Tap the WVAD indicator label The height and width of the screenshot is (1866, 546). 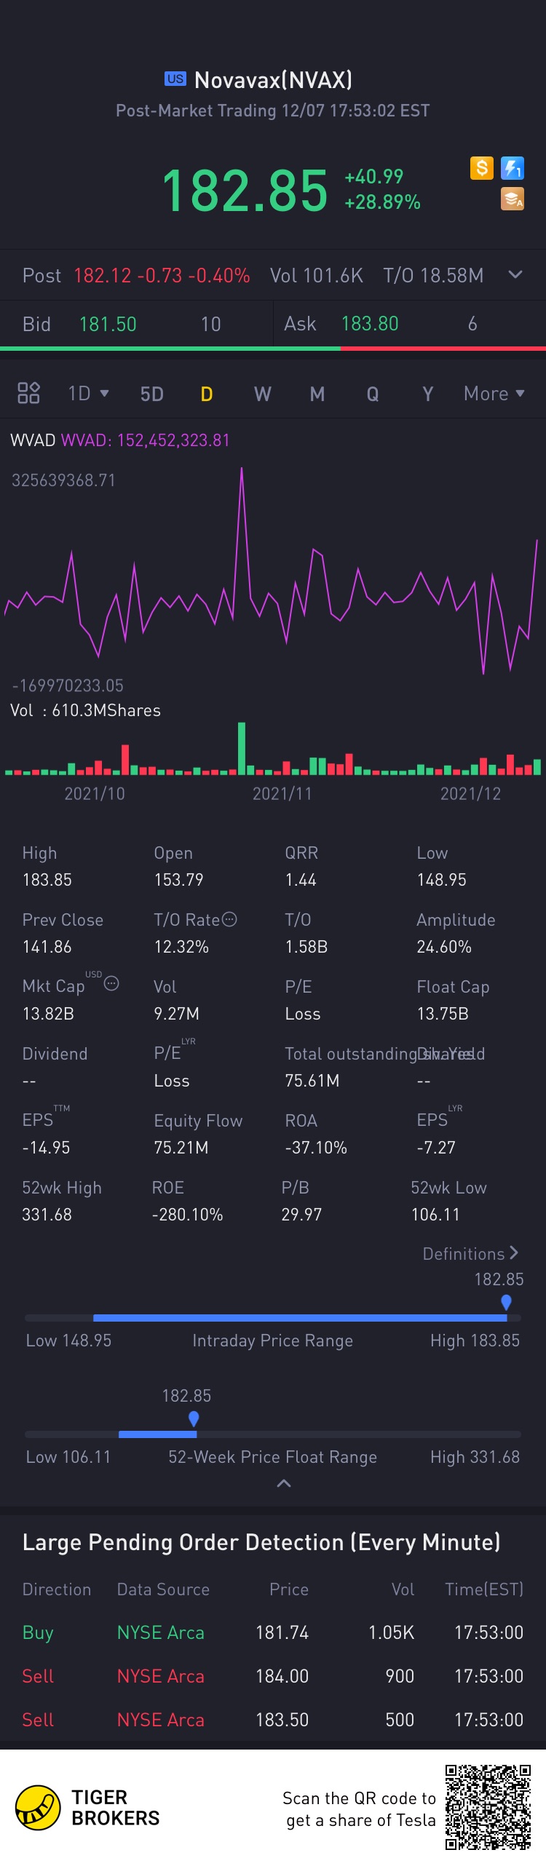tap(33, 440)
